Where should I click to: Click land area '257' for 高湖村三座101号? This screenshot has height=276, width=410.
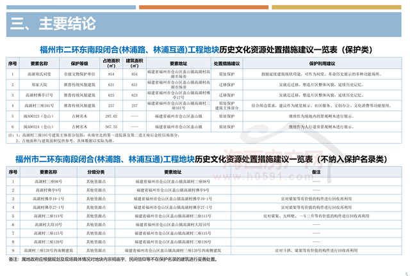[x=111, y=105]
